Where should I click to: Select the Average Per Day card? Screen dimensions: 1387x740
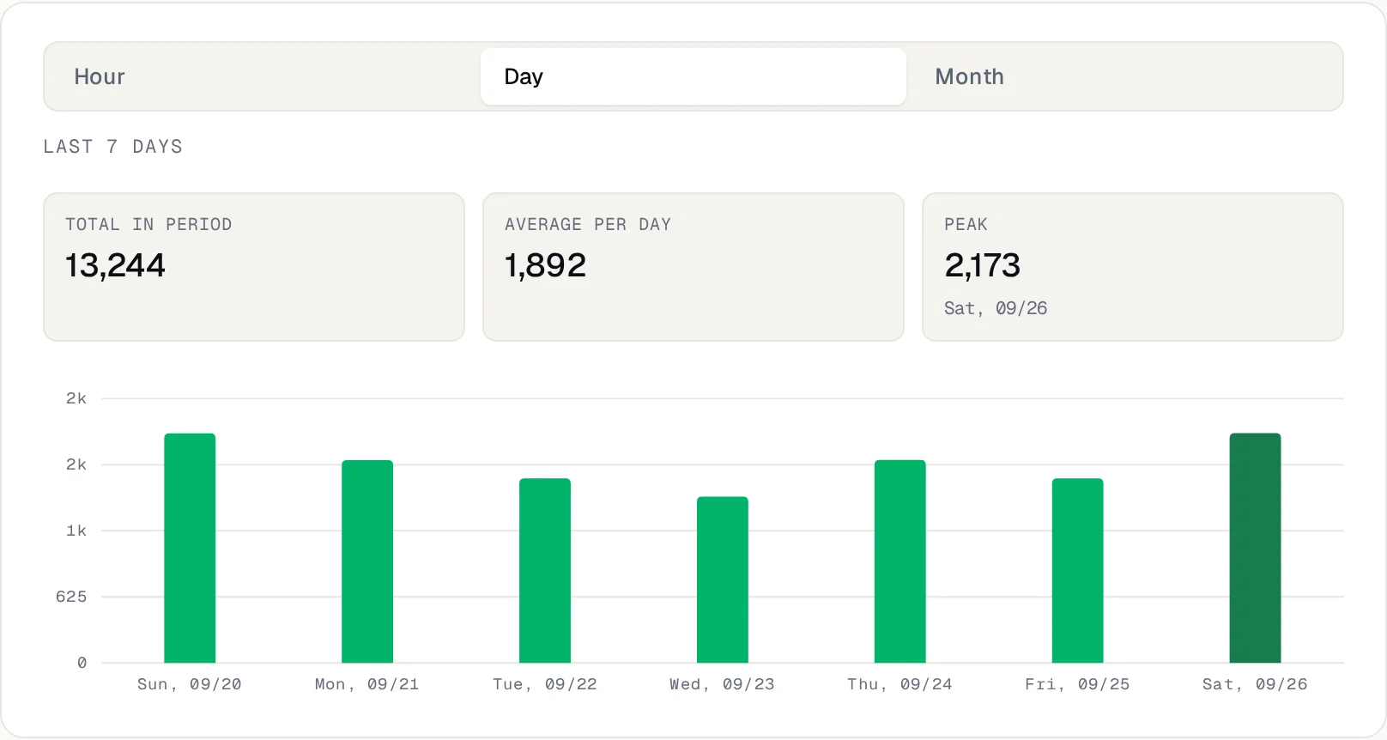click(x=693, y=267)
